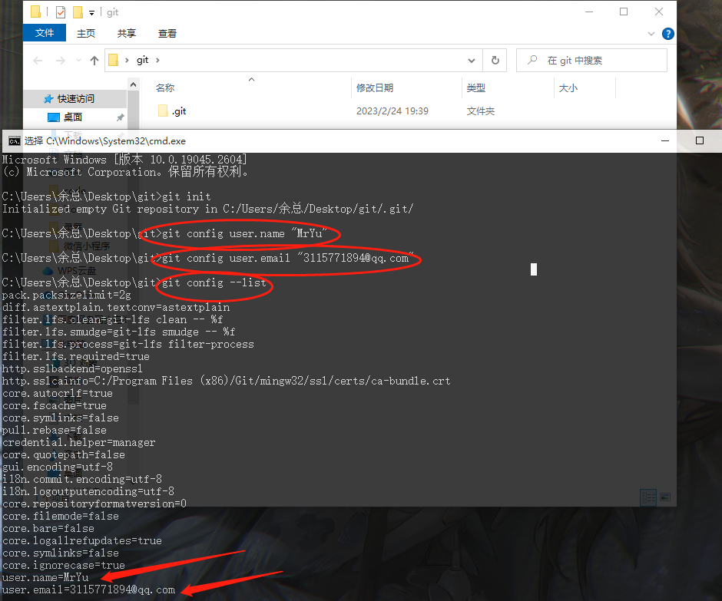
Task: Sort by the 类型 column header
Action: point(475,88)
